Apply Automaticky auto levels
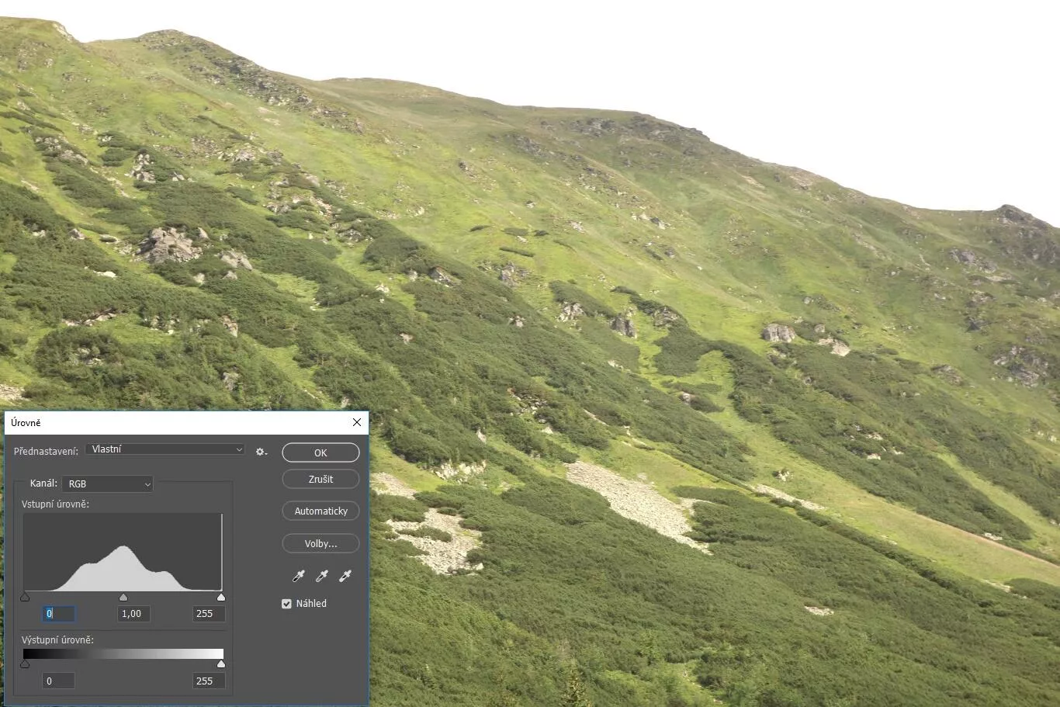This screenshot has width=1060, height=707. click(320, 511)
